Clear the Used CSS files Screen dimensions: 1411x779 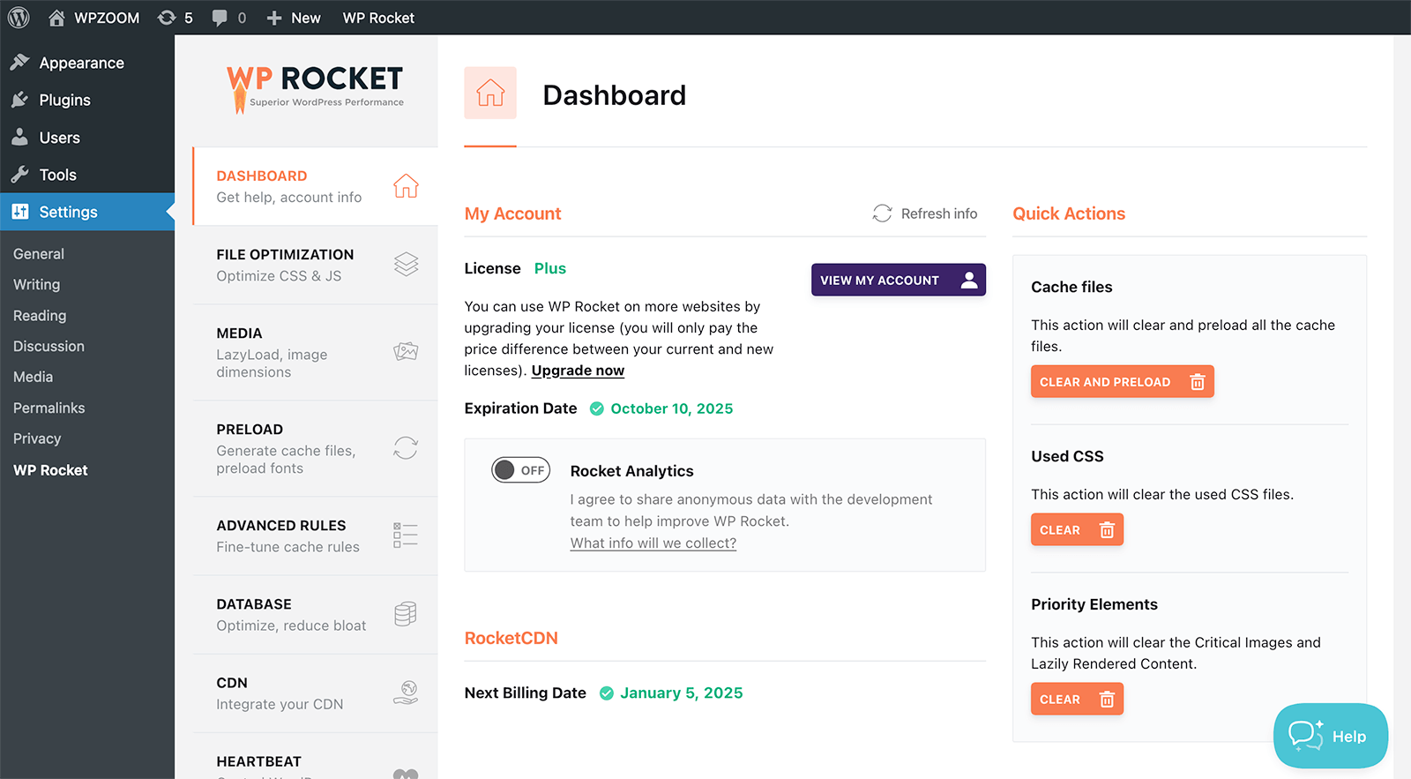coord(1077,529)
